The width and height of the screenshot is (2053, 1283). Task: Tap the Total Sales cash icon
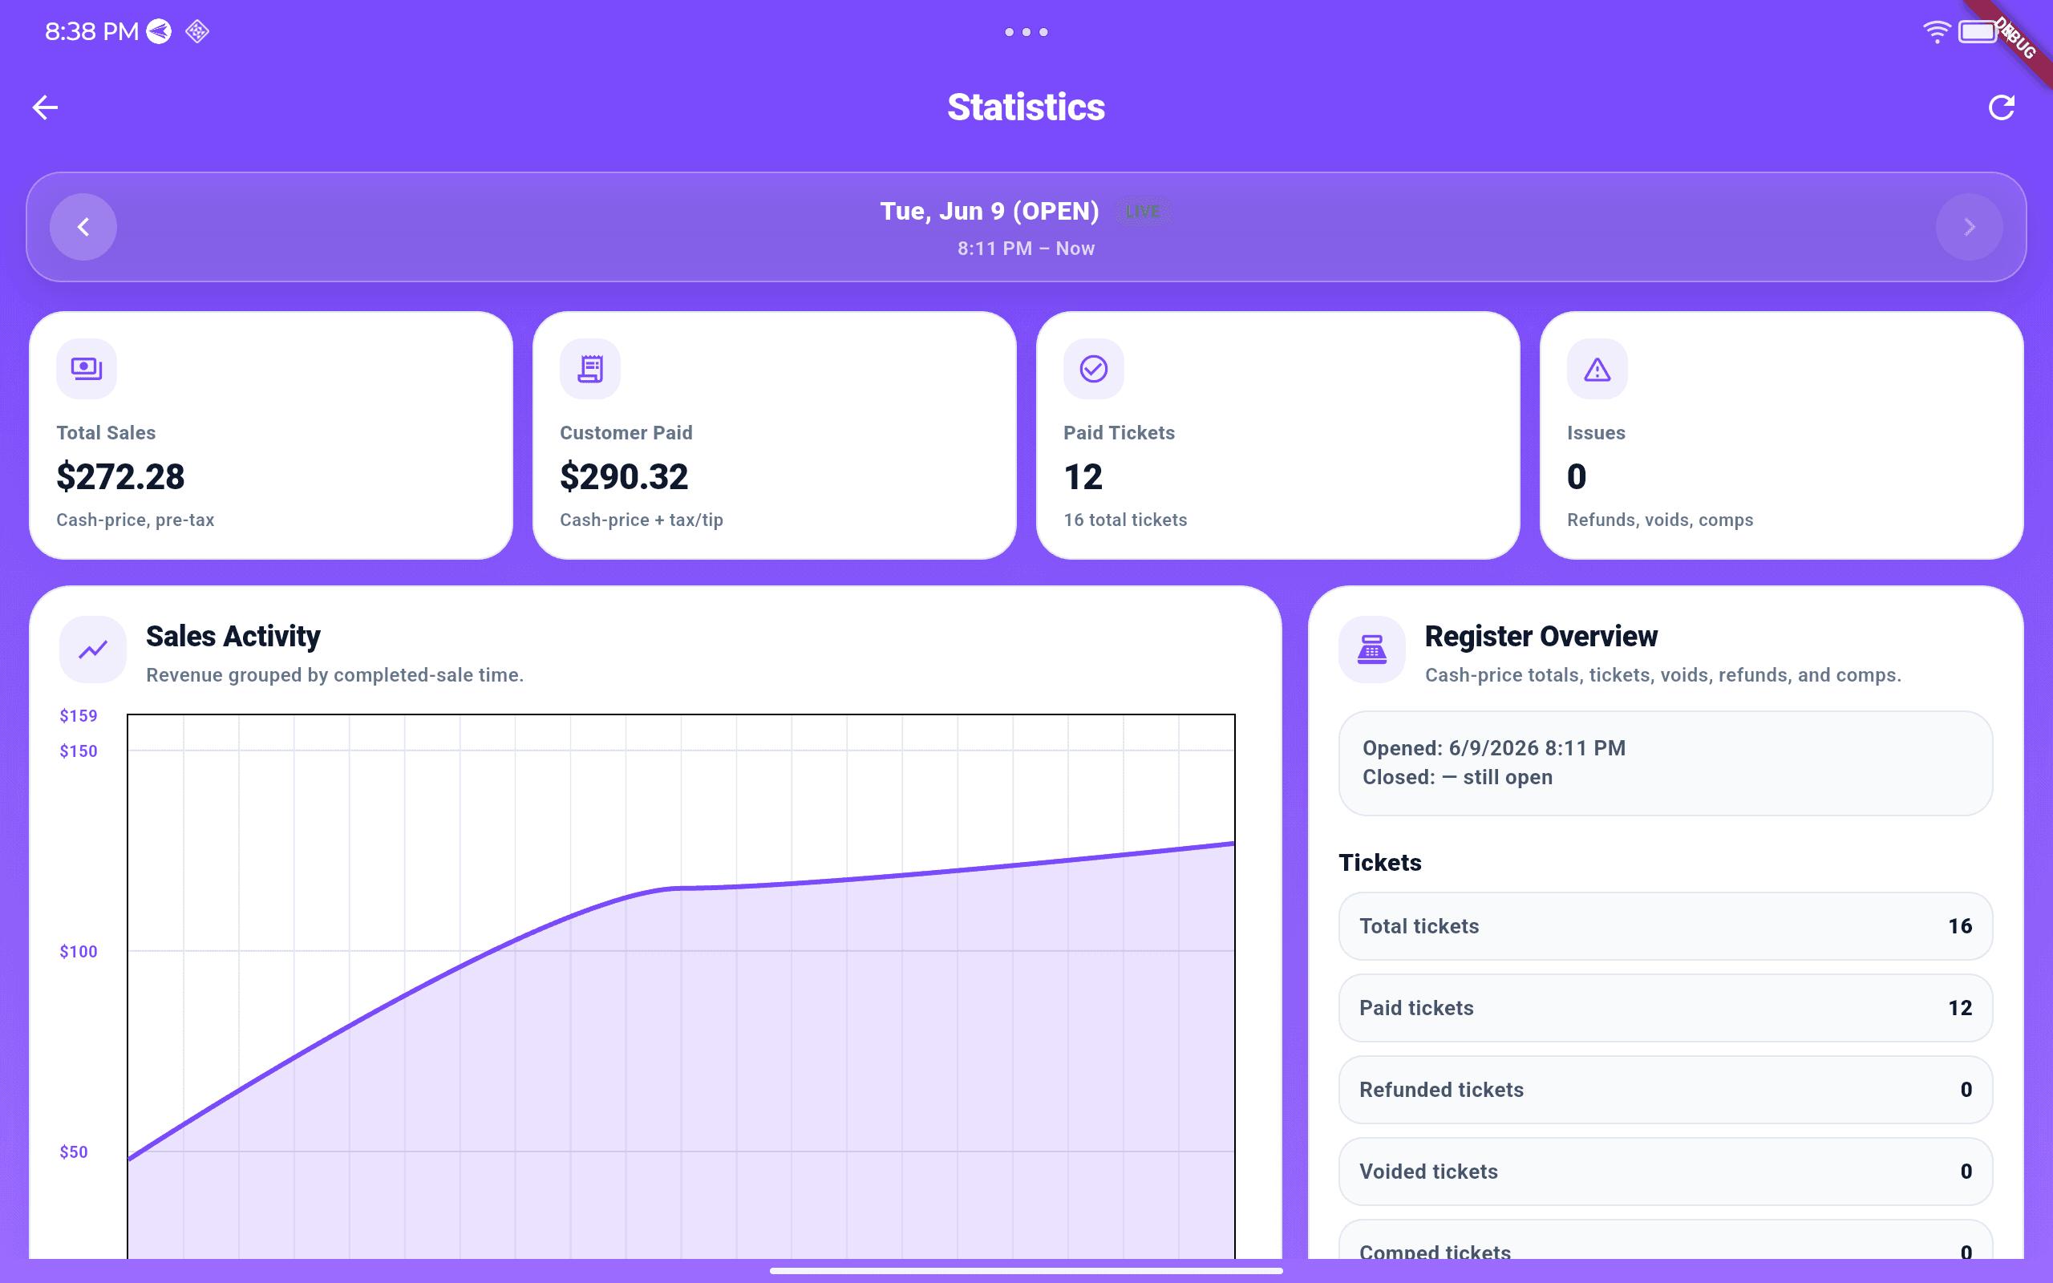coord(87,368)
